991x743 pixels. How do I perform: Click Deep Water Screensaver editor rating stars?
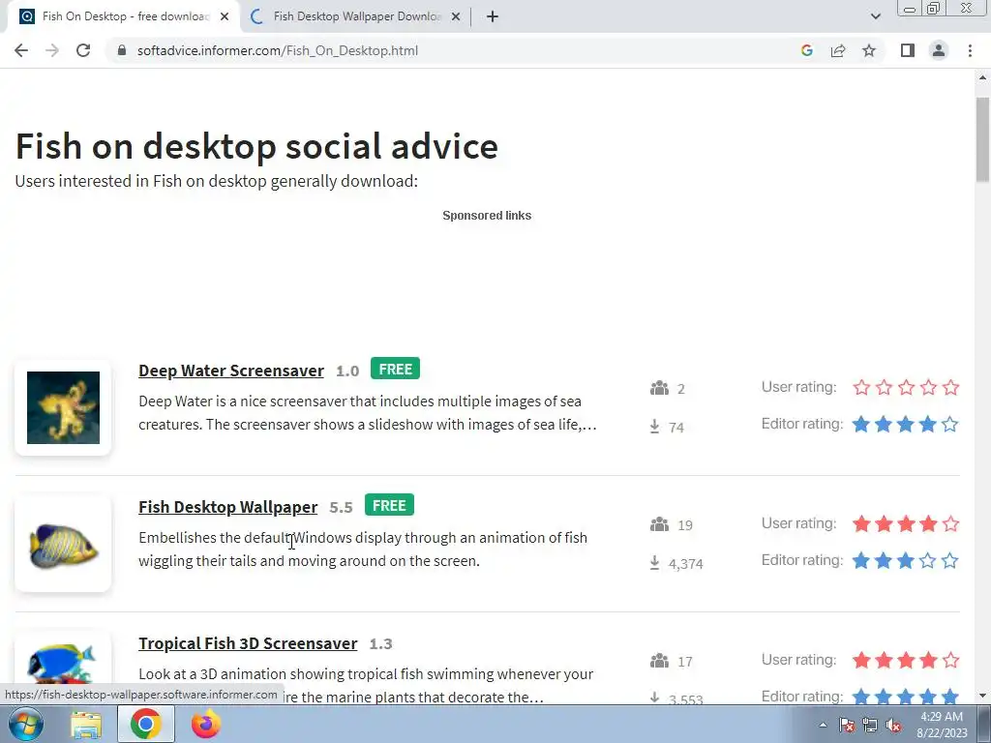[x=906, y=424]
